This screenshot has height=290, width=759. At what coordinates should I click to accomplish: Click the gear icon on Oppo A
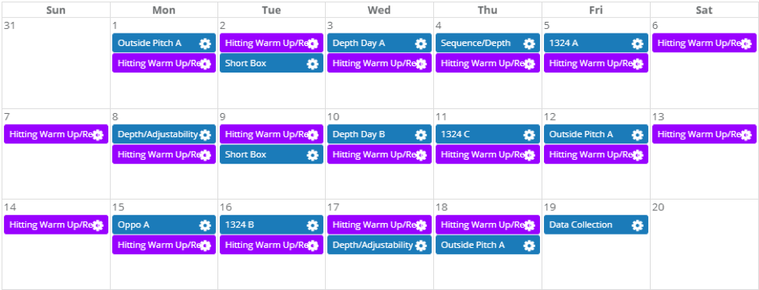click(x=205, y=225)
